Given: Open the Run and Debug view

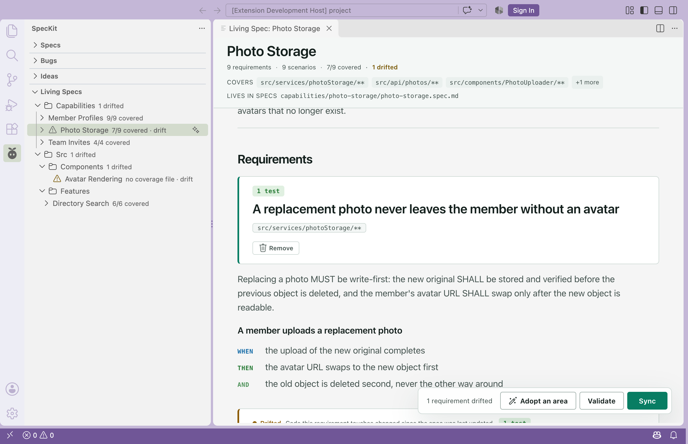Looking at the screenshot, I should [x=12, y=105].
